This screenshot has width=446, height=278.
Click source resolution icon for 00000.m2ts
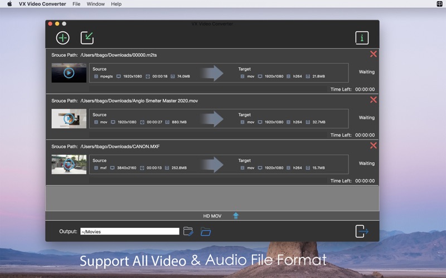coord(119,76)
